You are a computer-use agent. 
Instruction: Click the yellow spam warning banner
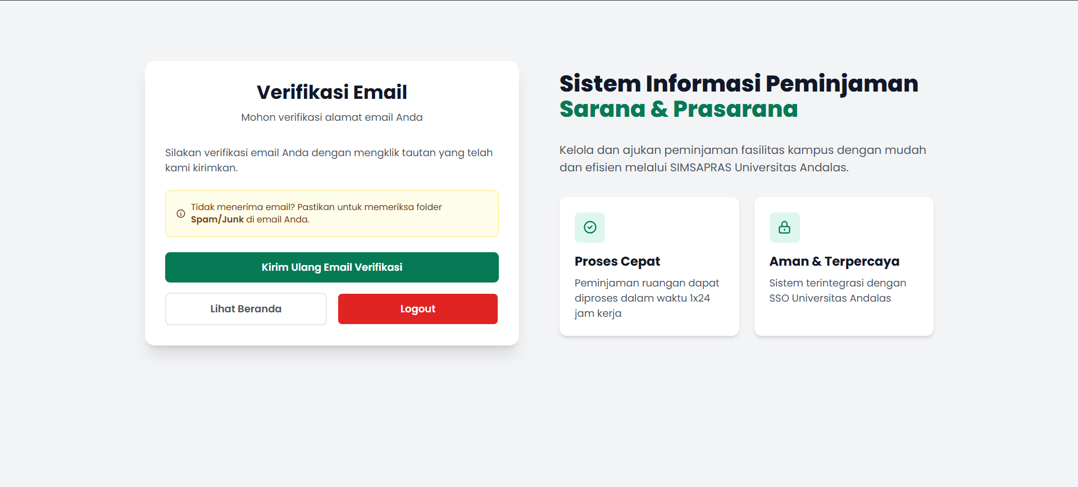click(331, 213)
